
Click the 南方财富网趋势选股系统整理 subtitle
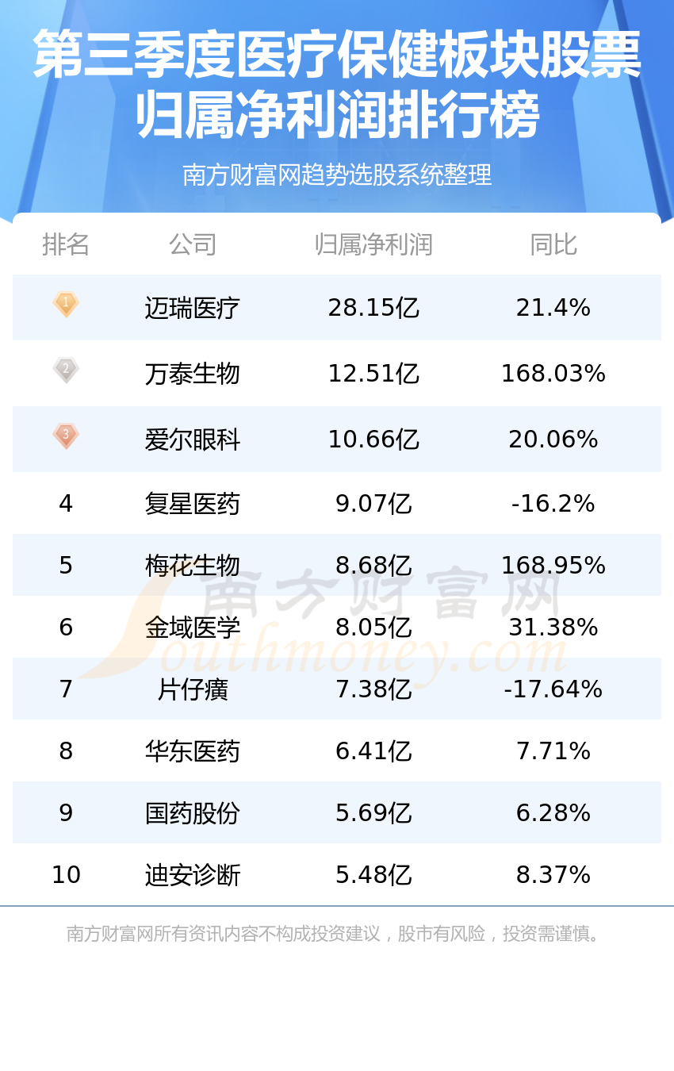(x=337, y=175)
